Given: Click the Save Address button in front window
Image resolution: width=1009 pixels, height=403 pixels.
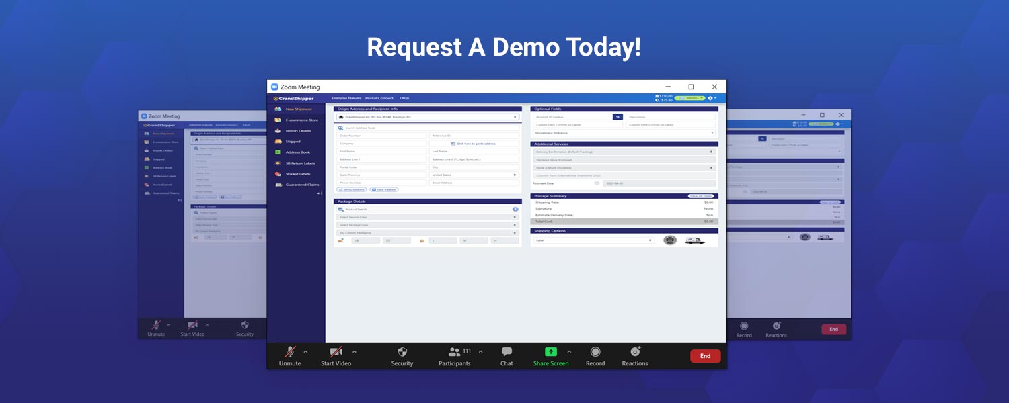Looking at the screenshot, I should click(383, 189).
